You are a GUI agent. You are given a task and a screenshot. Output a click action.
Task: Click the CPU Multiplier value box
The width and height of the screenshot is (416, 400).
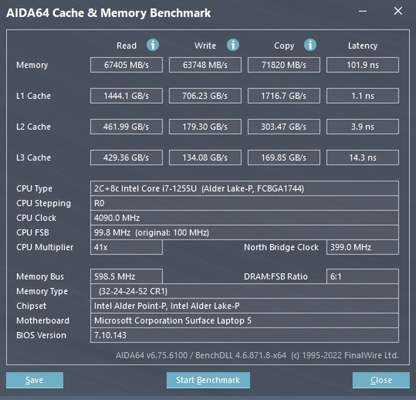coord(126,247)
